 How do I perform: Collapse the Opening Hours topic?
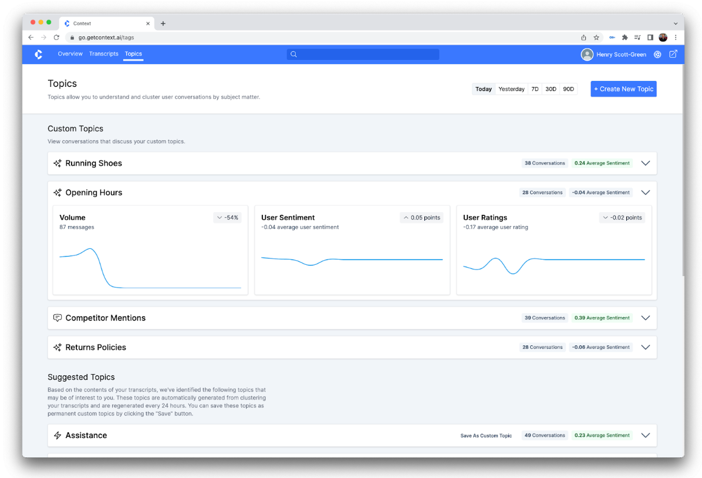646,193
